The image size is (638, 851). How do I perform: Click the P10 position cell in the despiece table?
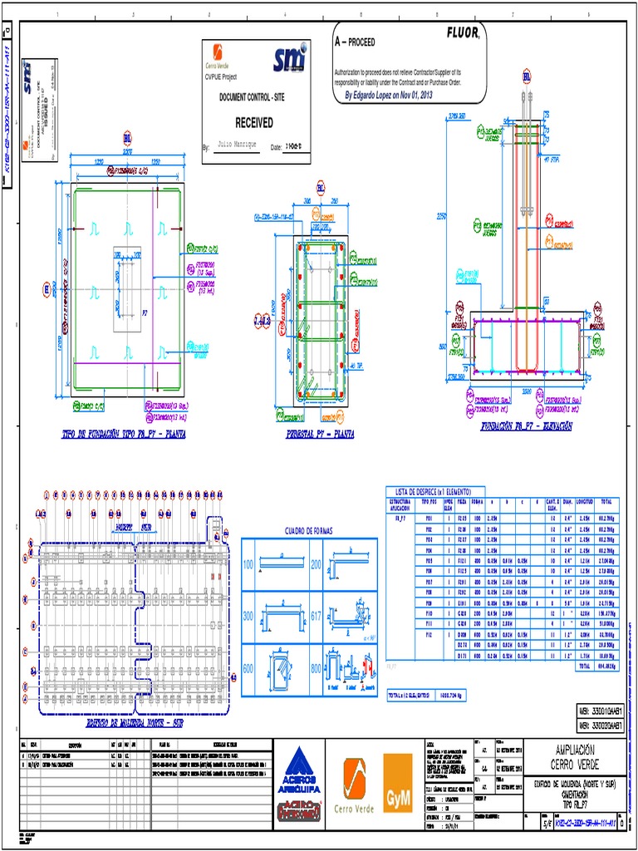tap(429, 614)
